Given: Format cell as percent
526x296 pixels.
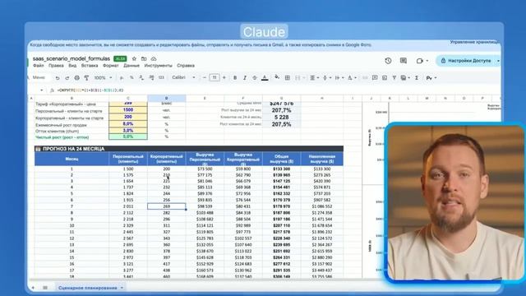Looking at the screenshot, I should tap(131, 78).
